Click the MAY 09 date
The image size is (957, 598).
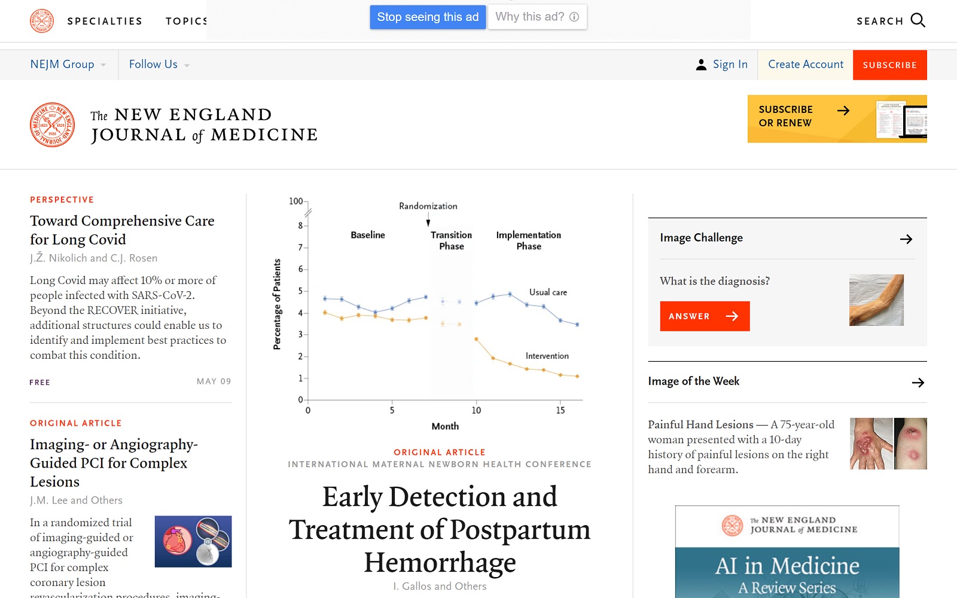point(214,382)
